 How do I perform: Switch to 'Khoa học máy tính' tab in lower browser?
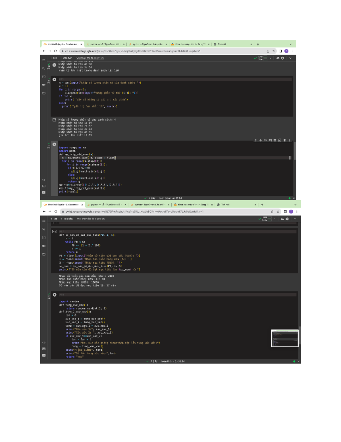point(193,205)
